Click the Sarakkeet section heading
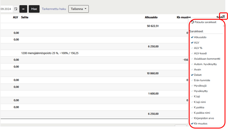This screenshot has height=129, width=228. pos(196,31)
